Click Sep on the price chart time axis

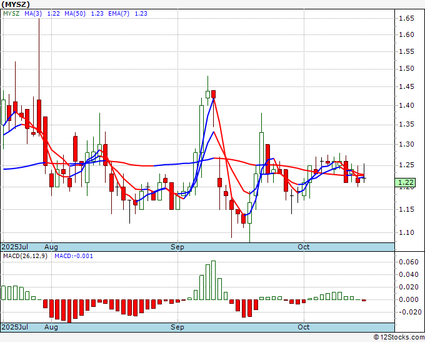[177, 247]
